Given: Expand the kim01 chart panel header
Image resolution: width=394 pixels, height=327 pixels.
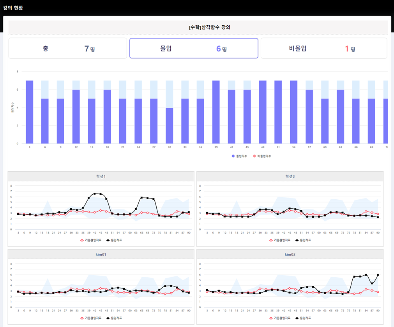Looking at the screenshot, I should pos(101,254).
